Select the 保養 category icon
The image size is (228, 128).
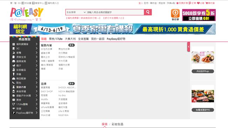click(14, 74)
